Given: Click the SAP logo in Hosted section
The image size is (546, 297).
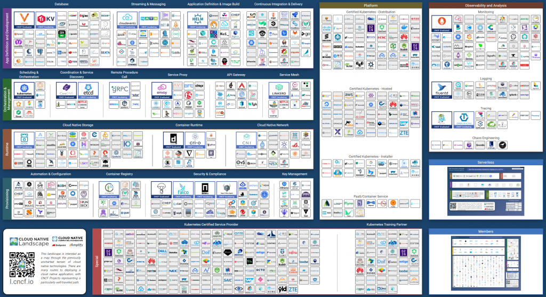Looking at the screenshot, I should 404,123.
